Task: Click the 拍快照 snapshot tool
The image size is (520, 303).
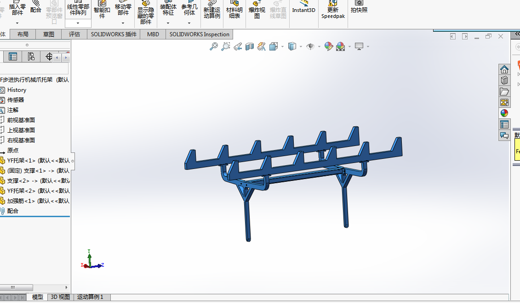Action: (359, 7)
